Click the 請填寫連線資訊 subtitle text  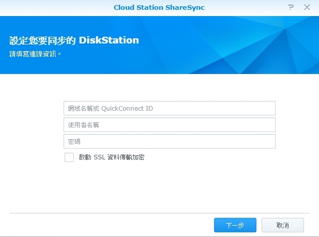[36, 54]
